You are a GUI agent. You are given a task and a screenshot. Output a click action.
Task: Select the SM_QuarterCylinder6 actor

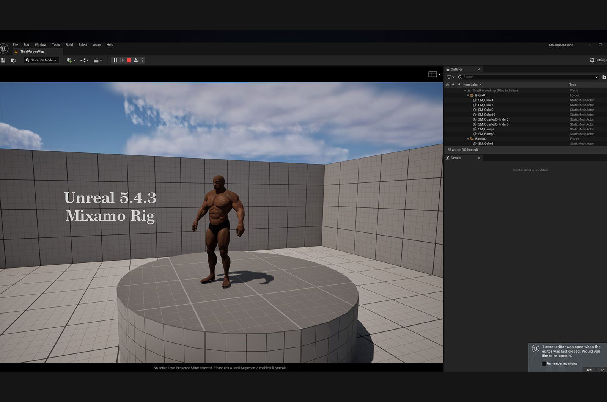tap(525, 124)
